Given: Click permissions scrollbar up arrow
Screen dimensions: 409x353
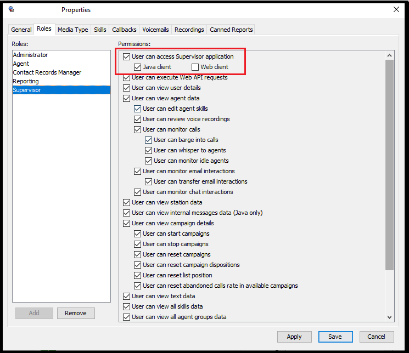Looking at the screenshot, I should coord(389,55).
